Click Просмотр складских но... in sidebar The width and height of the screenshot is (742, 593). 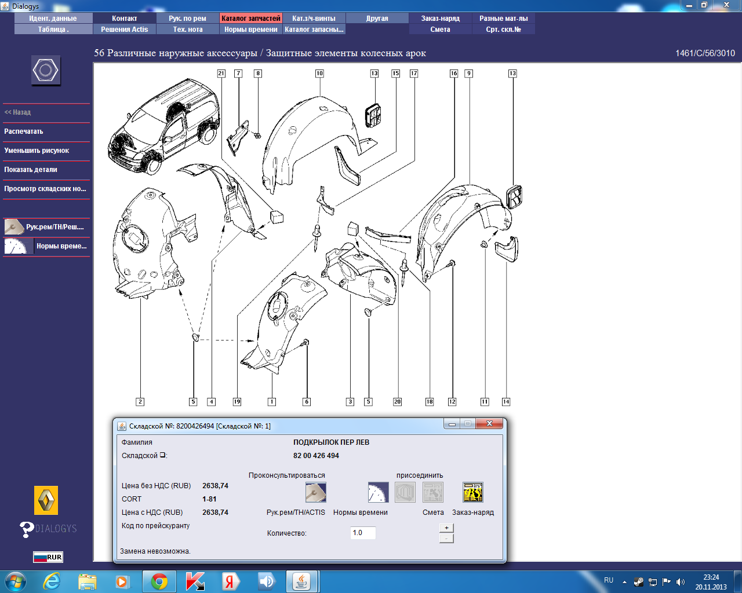point(45,189)
